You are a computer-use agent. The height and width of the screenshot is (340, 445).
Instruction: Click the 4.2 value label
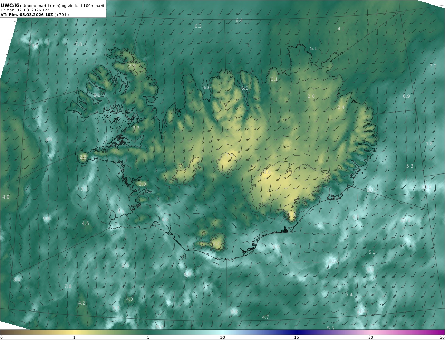pos(82,303)
